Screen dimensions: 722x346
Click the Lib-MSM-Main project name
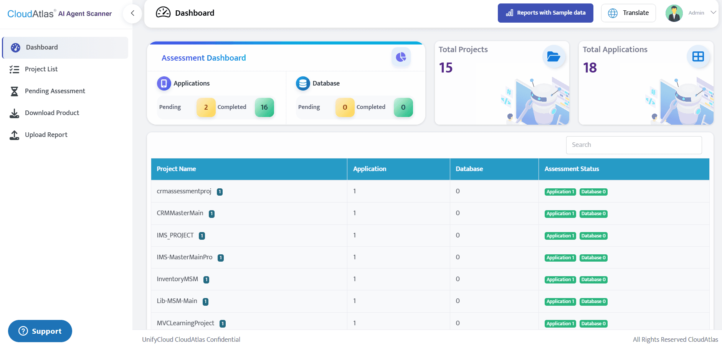pos(177,301)
